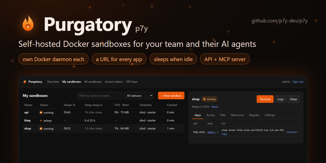Image resolution: width=326 pixels, height=163 pixels.
Task: View Logs for the shop sandbox
Action: pyautogui.click(x=280, y=99)
